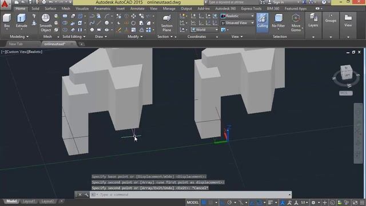This screenshot has width=366, height=206.
Task: Toggle polar tracking in status bar
Action: click(230, 203)
